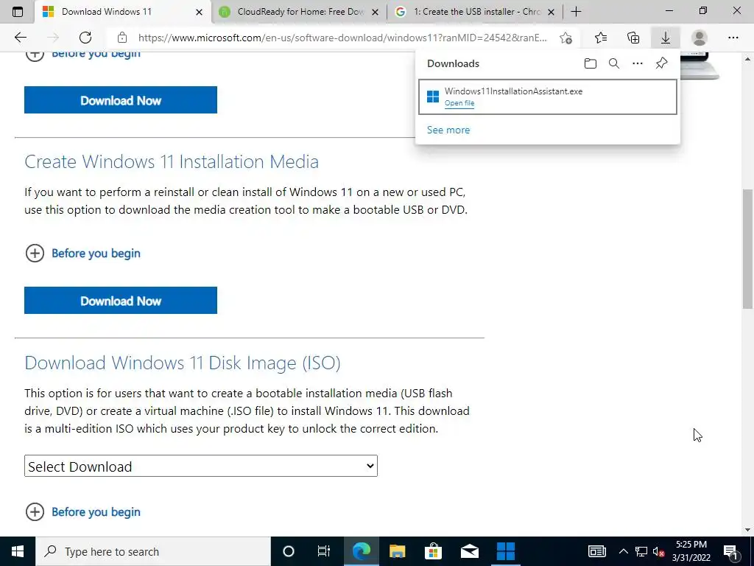The height and width of the screenshot is (566, 754).
Task: Click the scrollbar down arrow
Action: pyautogui.click(x=747, y=531)
